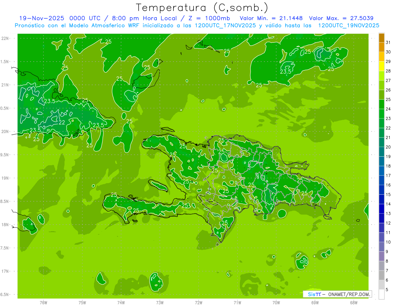Pick the green swatch between 24 and 25
This screenshot has height=307, width=397.
click(381, 104)
